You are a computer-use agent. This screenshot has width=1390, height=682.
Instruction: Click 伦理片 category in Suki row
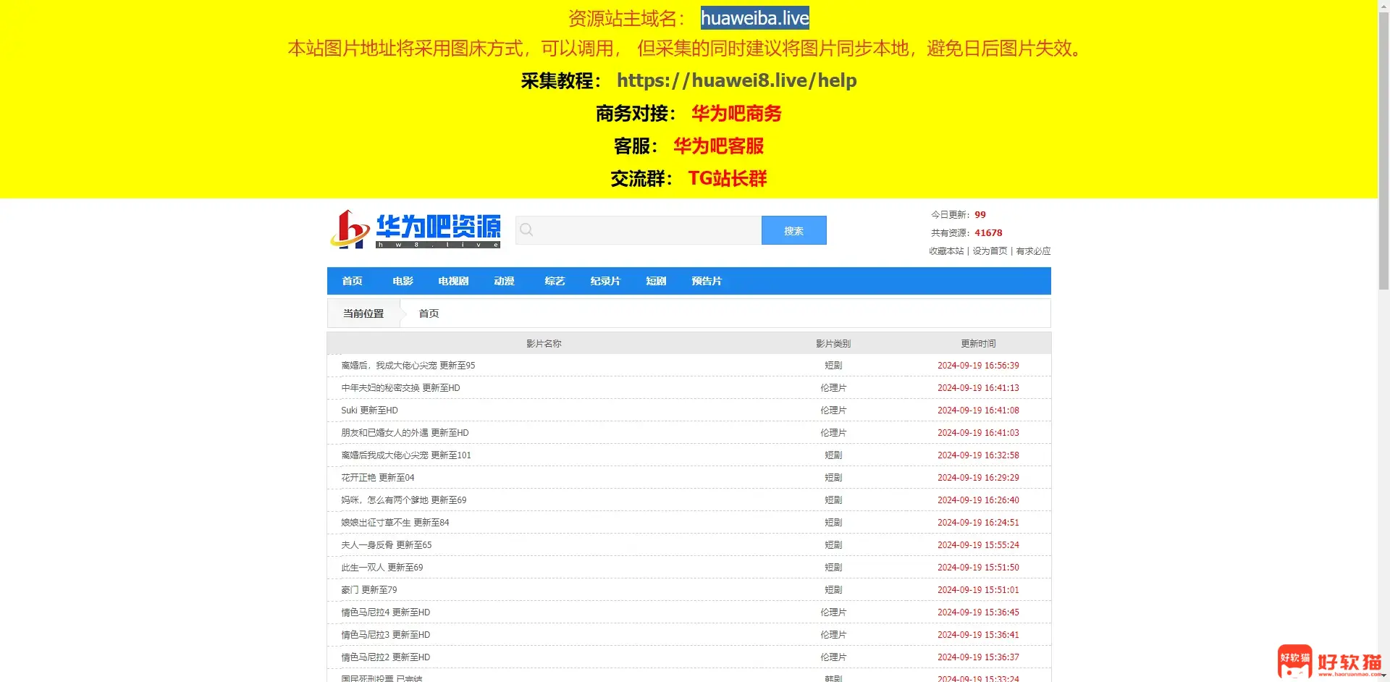point(833,411)
